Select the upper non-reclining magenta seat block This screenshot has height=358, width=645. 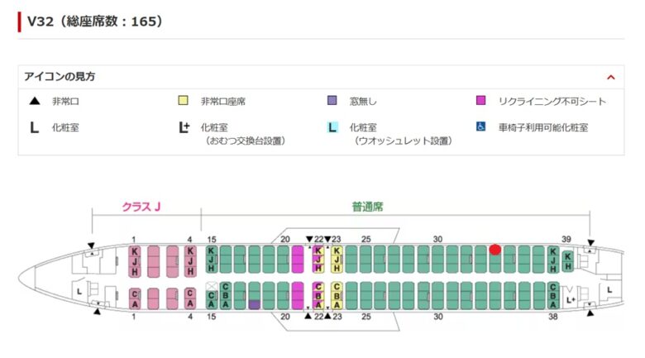tap(298, 260)
